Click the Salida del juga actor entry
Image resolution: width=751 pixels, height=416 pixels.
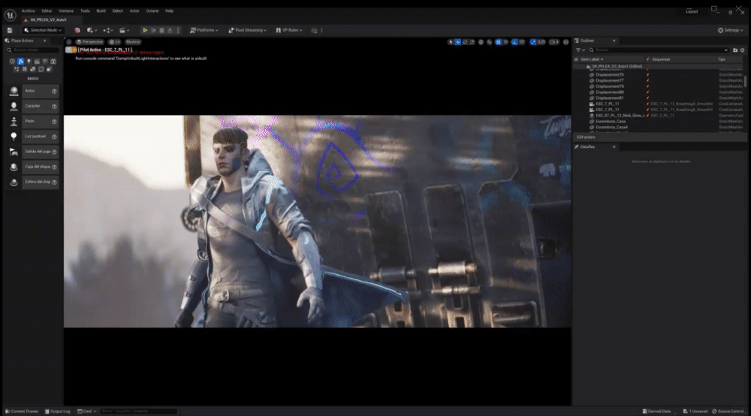tap(32, 152)
